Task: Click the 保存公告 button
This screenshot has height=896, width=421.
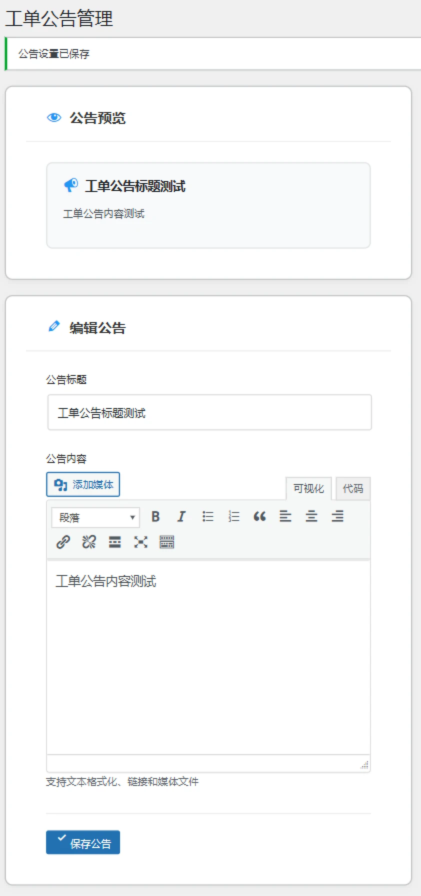Action: click(83, 843)
